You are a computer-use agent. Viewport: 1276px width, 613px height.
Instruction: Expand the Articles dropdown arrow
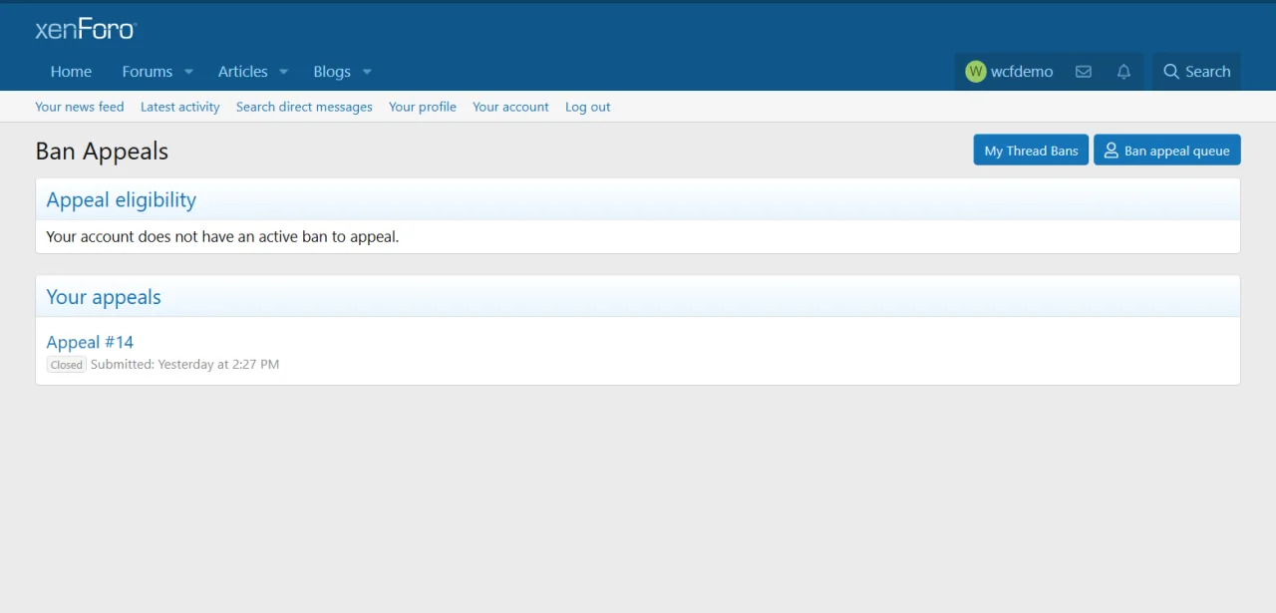283,72
